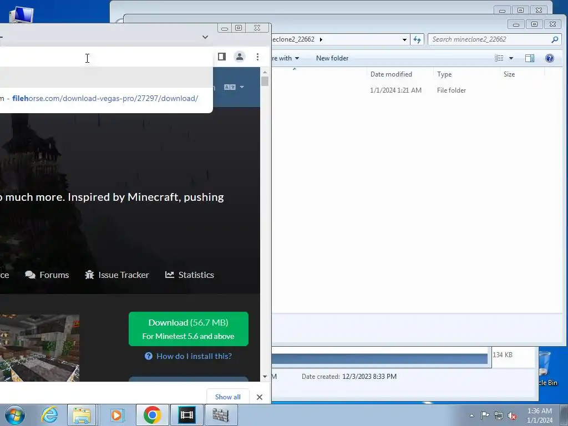The height and width of the screenshot is (426, 568).
Task: Click the question mark help icon
Action: pyautogui.click(x=149, y=356)
